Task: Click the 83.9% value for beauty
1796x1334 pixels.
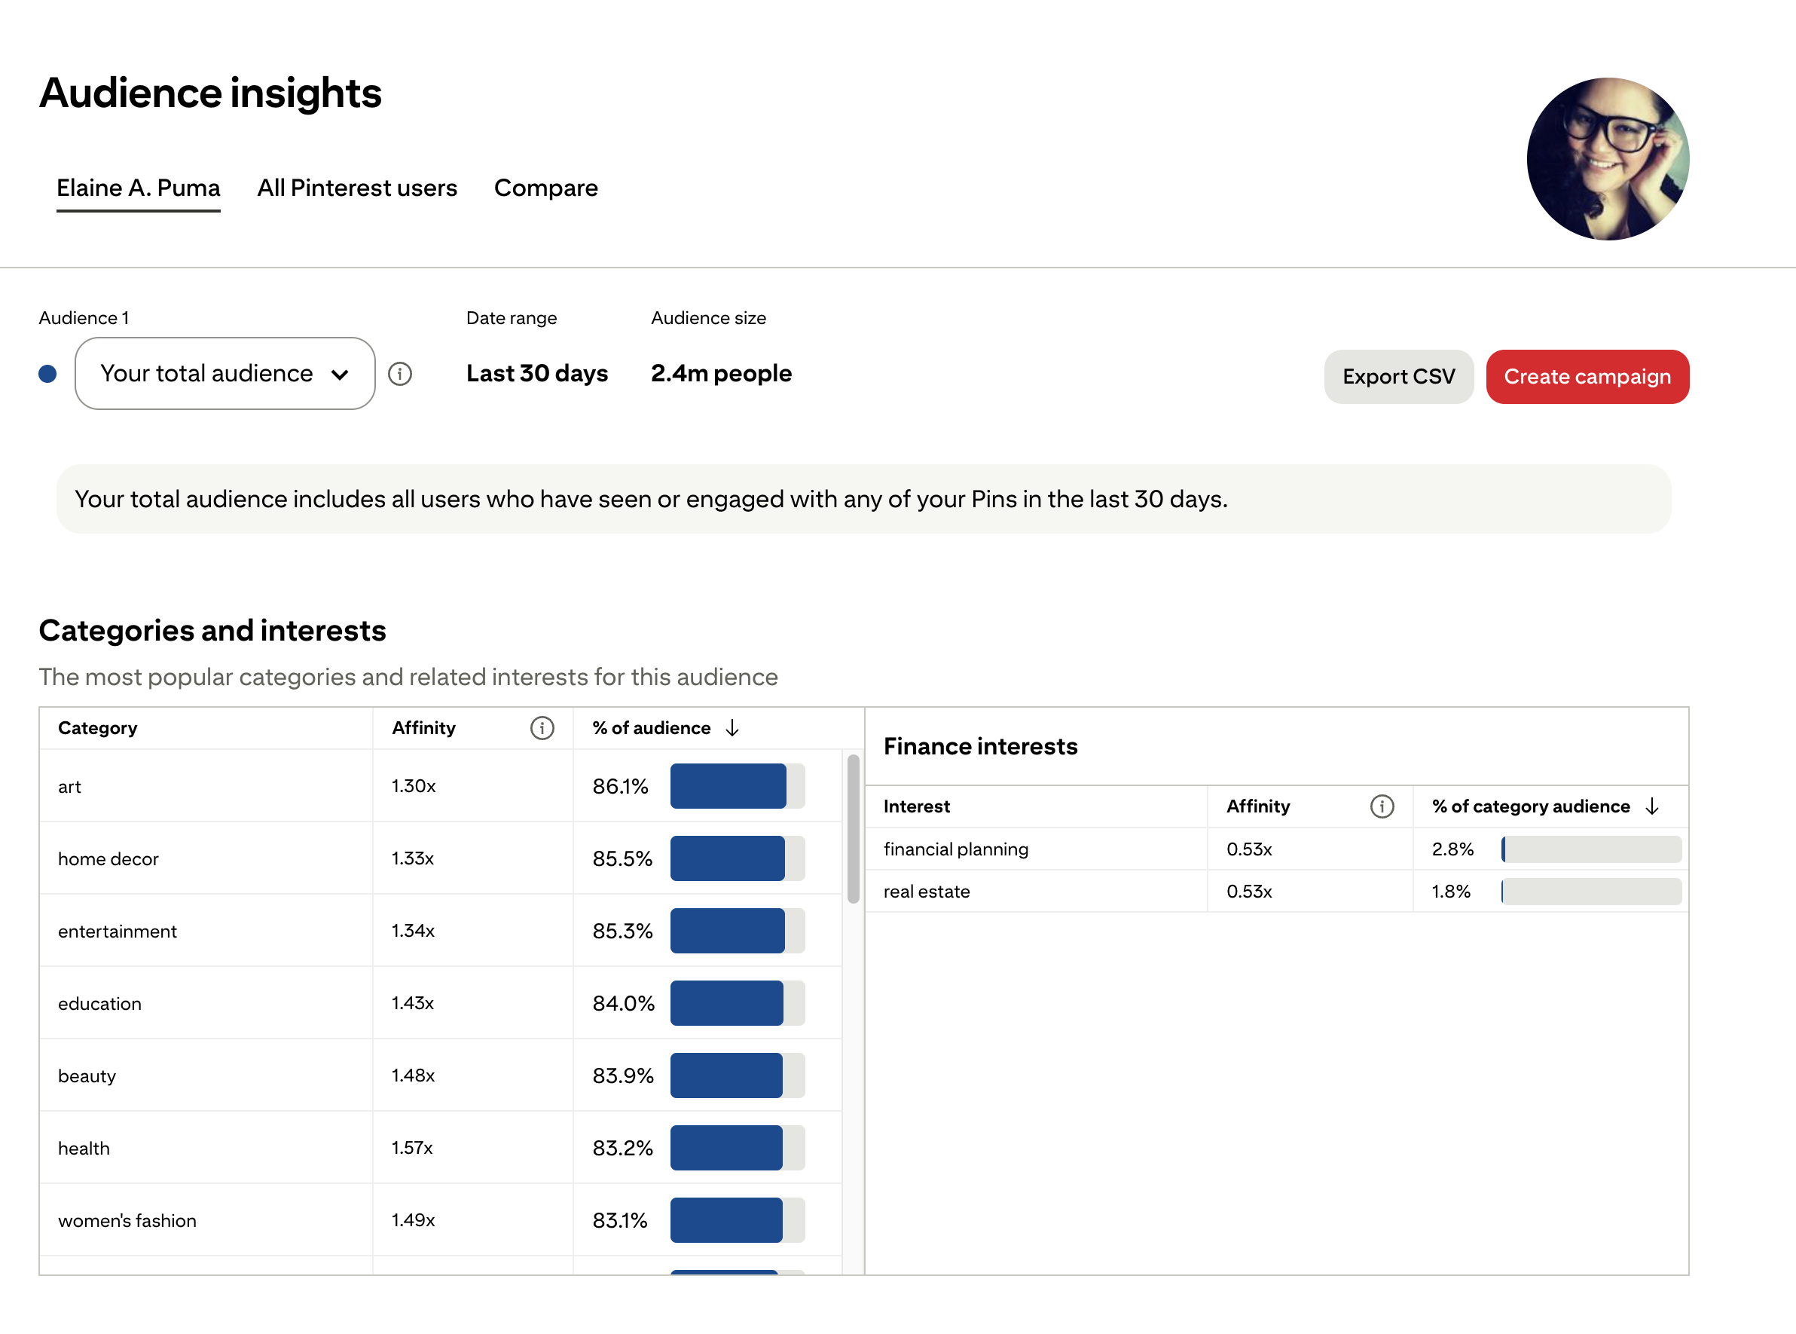Action: point(622,1075)
